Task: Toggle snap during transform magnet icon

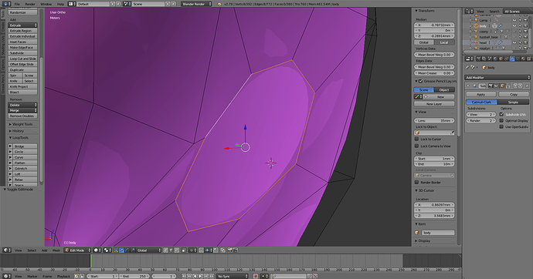Action: 201,250
